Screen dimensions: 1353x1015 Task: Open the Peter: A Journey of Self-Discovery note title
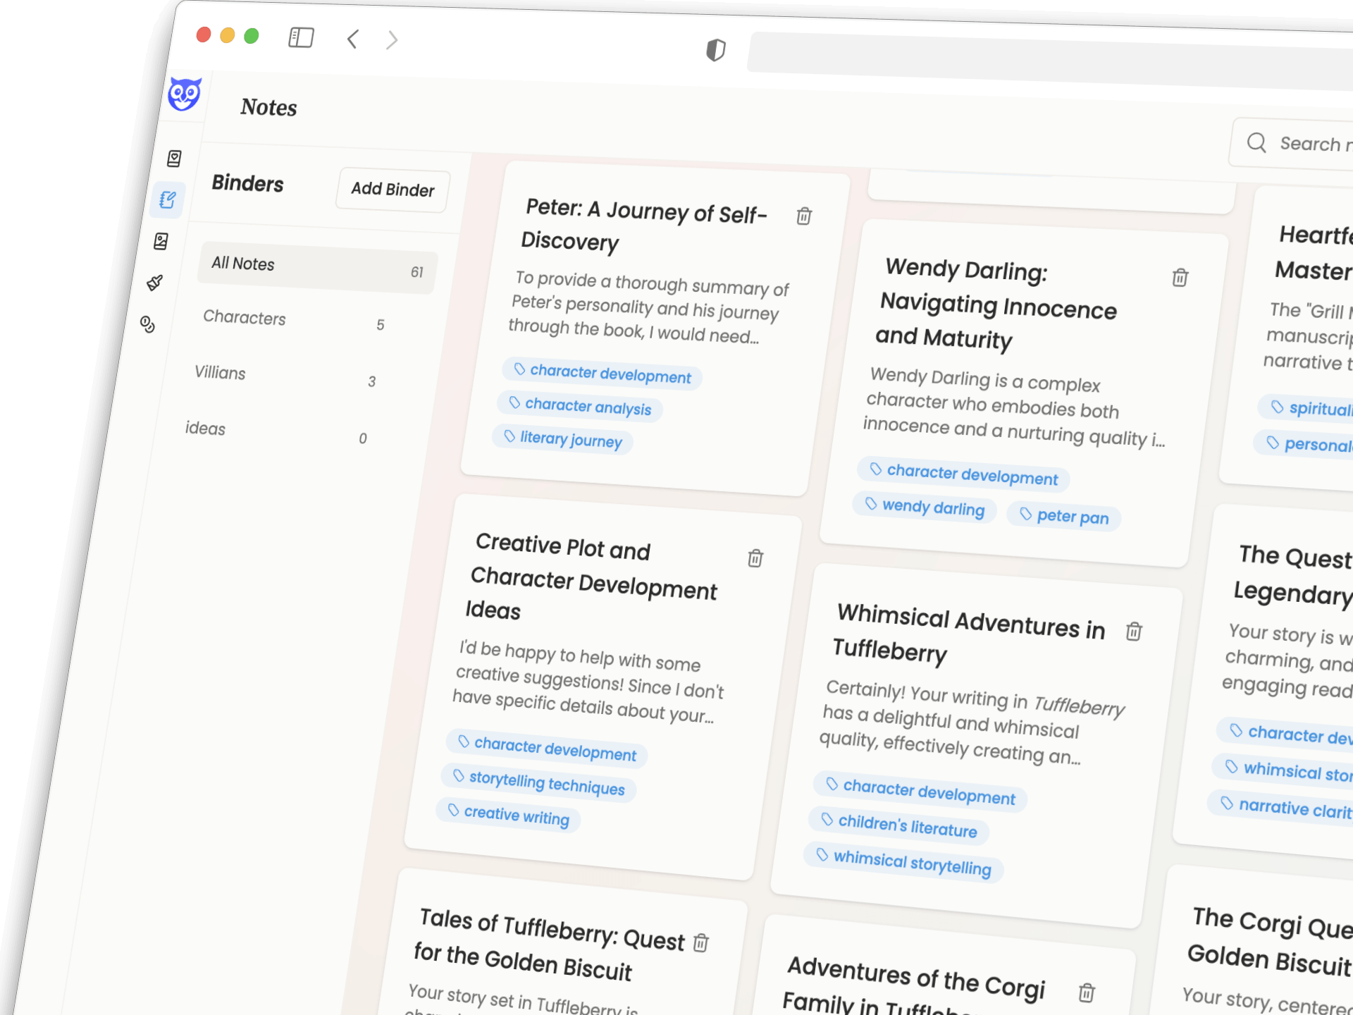(x=643, y=226)
